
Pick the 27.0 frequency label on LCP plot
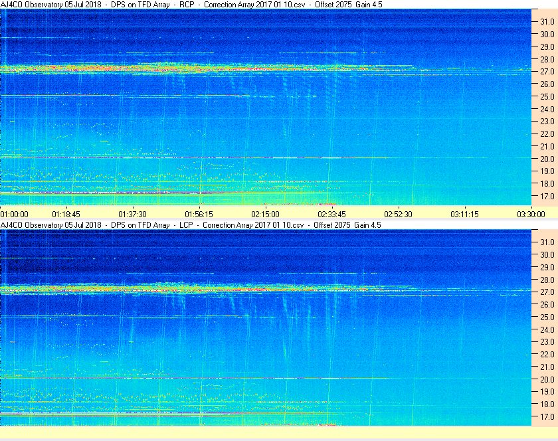(x=547, y=292)
